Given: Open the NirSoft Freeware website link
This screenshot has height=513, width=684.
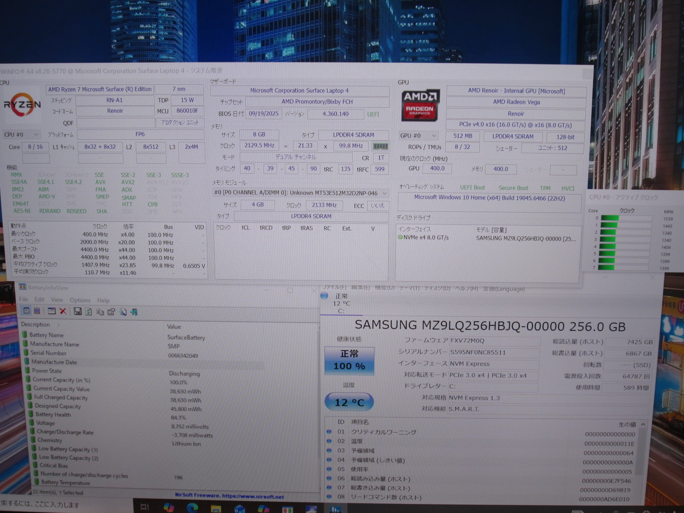Looking at the screenshot, I should click(229, 496).
